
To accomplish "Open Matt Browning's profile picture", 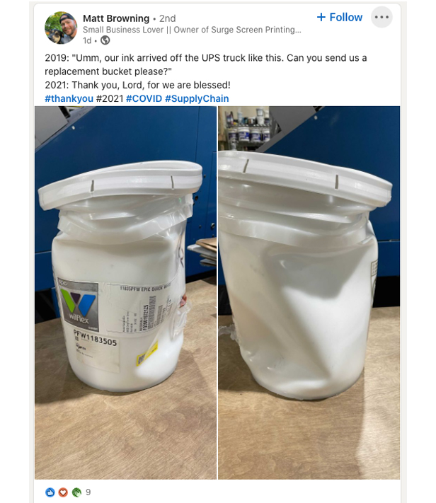I will pos(61,28).
